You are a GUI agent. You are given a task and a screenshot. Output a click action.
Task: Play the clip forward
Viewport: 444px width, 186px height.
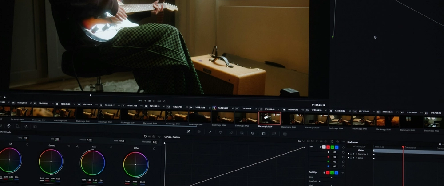coord(154,101)
